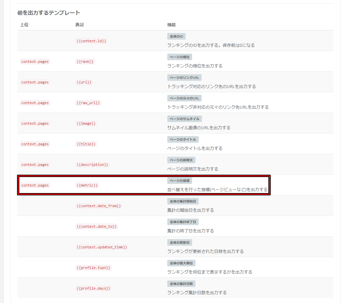Click context.pages in the {{description}} row

tap(35, 165)
